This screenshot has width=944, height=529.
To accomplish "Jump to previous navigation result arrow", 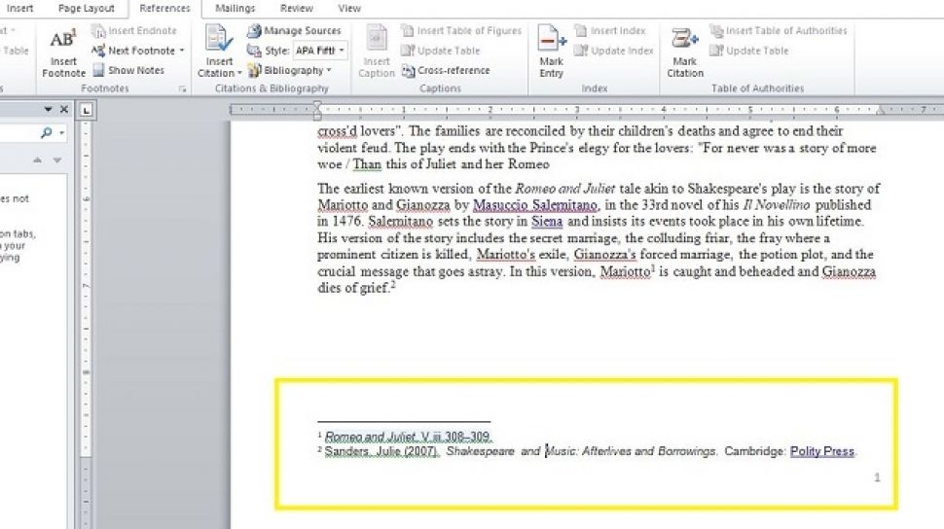I will click(x=38, y=160).
